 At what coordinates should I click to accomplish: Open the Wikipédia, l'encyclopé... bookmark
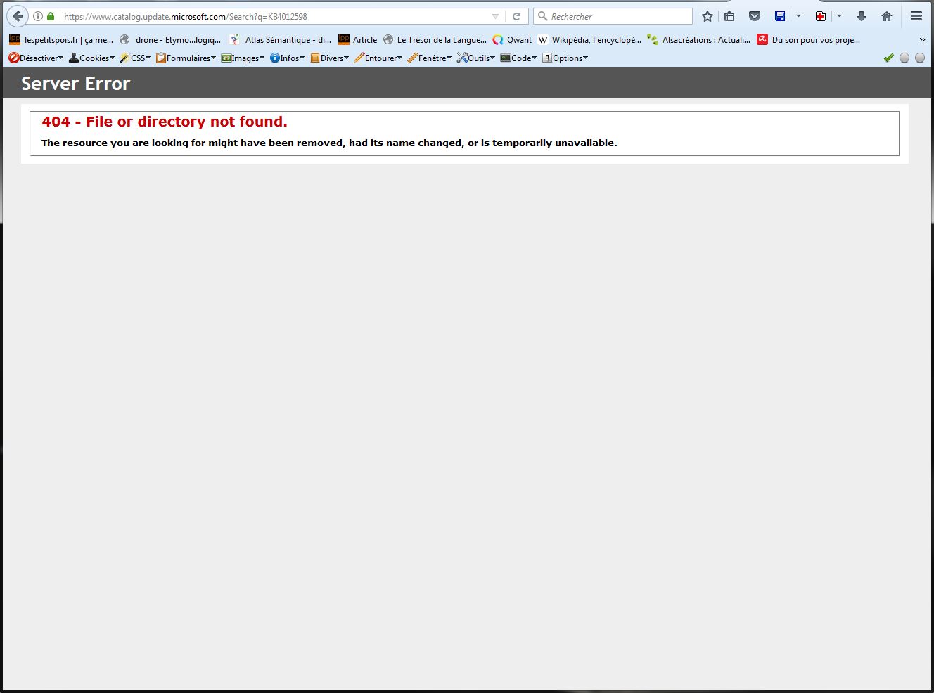(x=589, y=40)
